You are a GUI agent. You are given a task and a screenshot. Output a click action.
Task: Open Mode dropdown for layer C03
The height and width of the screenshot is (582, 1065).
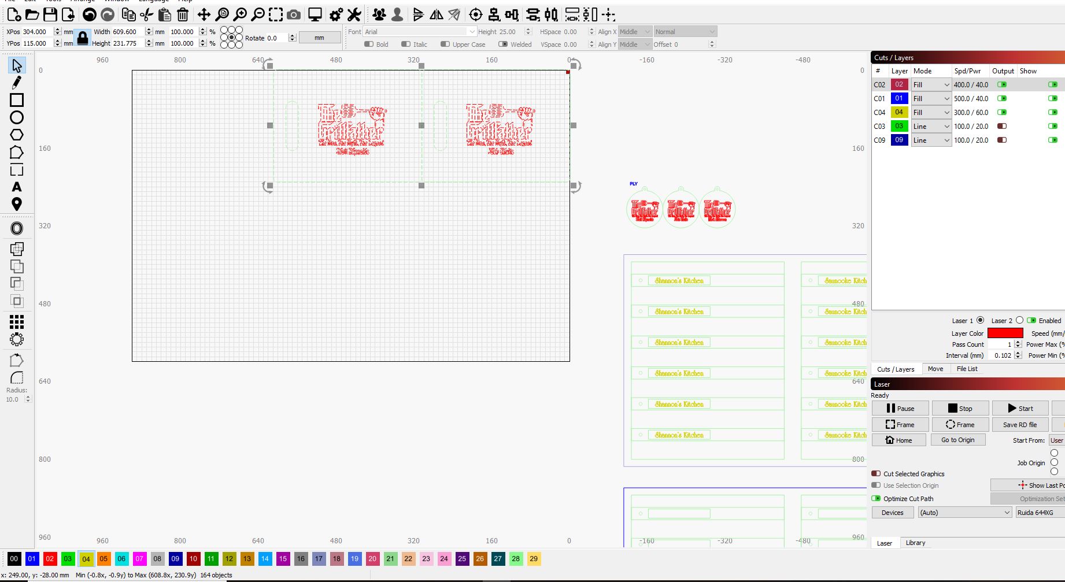tap(931, 126)
